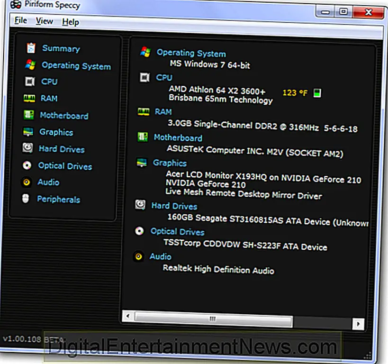Click the Graphics heading link in summary

pos(170,163)
